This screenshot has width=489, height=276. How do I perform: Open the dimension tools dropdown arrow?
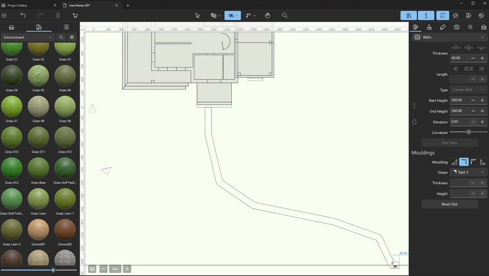[x=254, y=16]
